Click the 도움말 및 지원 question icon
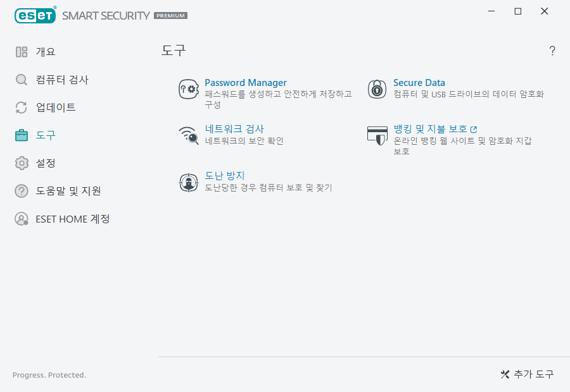This screenshot has width=570, height=392. pos(21,191)
